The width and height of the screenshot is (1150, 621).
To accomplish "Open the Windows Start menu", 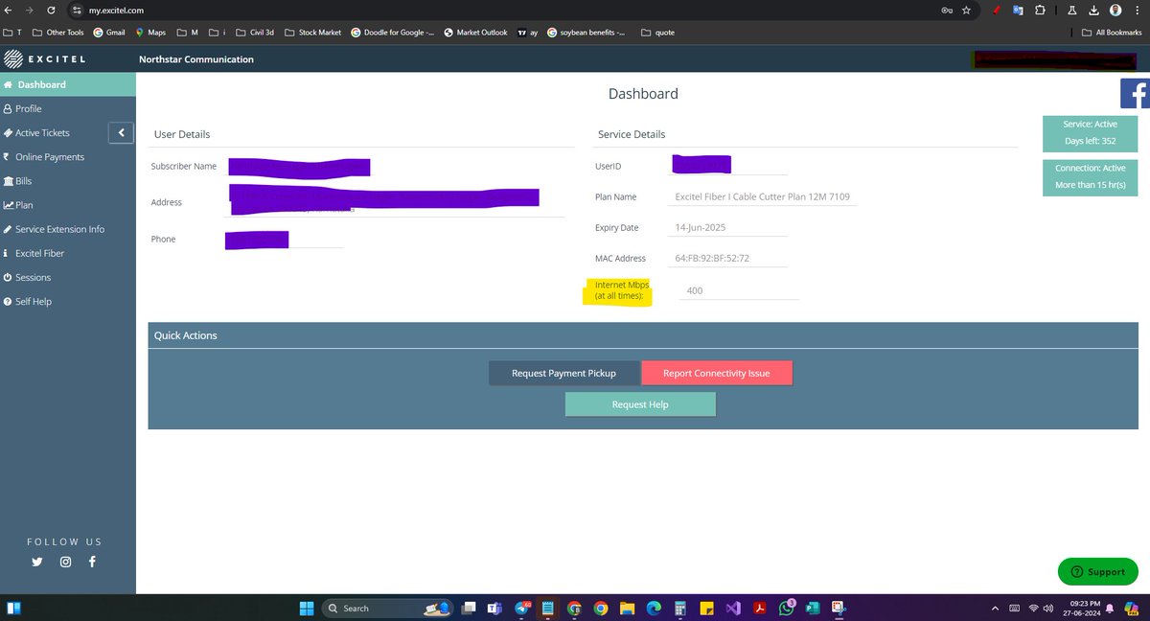I will click(x=306, y=608).
